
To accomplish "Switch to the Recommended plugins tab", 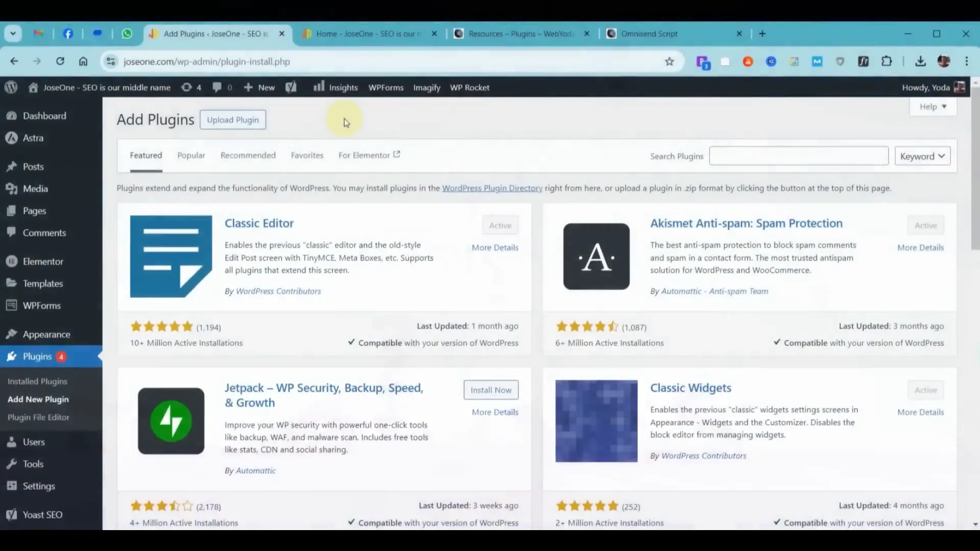I will [248, 155].
